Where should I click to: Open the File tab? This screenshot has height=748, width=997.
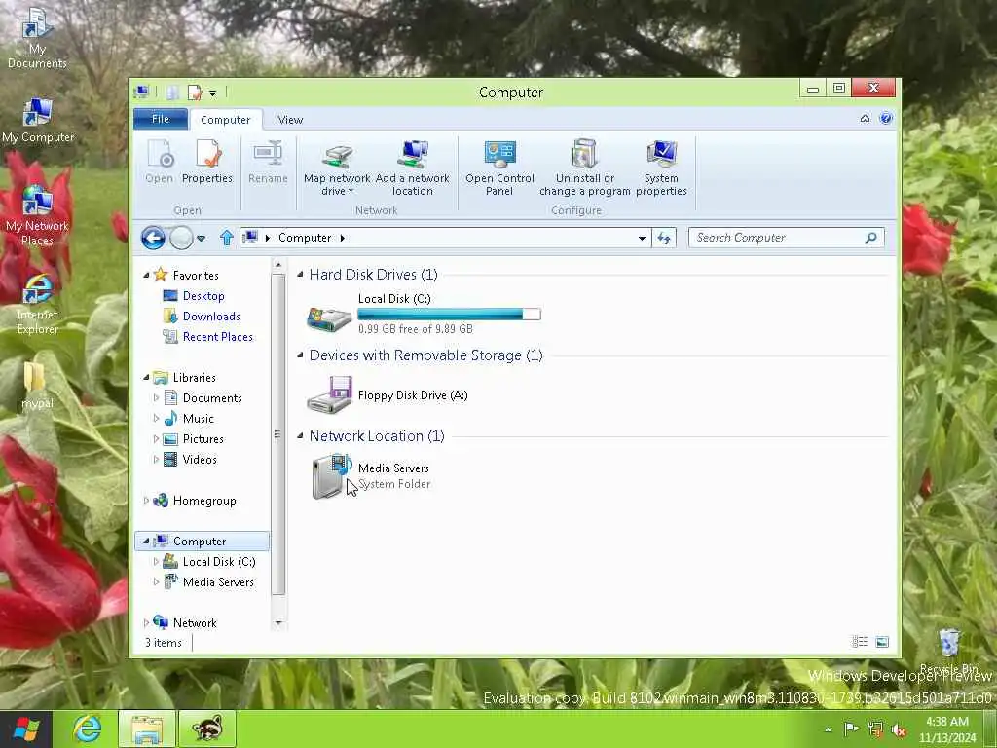(x=161, y=119)
